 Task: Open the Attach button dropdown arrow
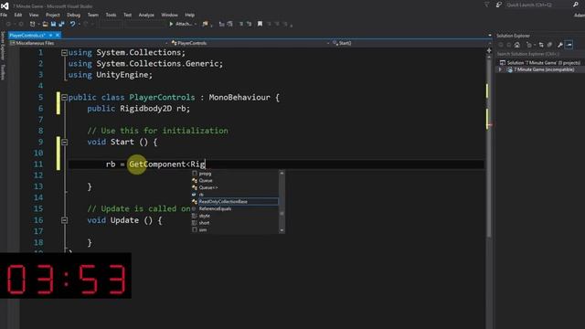coord(195,24)
